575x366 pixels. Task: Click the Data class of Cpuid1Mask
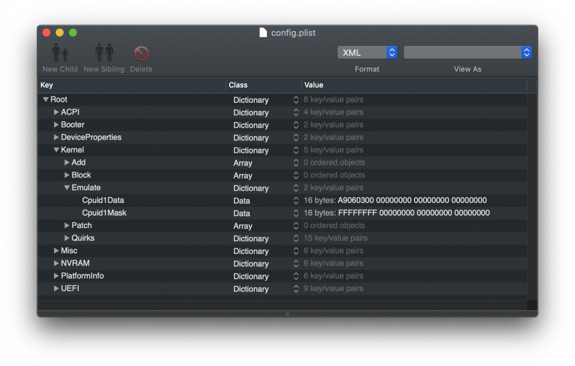point(241,213)
